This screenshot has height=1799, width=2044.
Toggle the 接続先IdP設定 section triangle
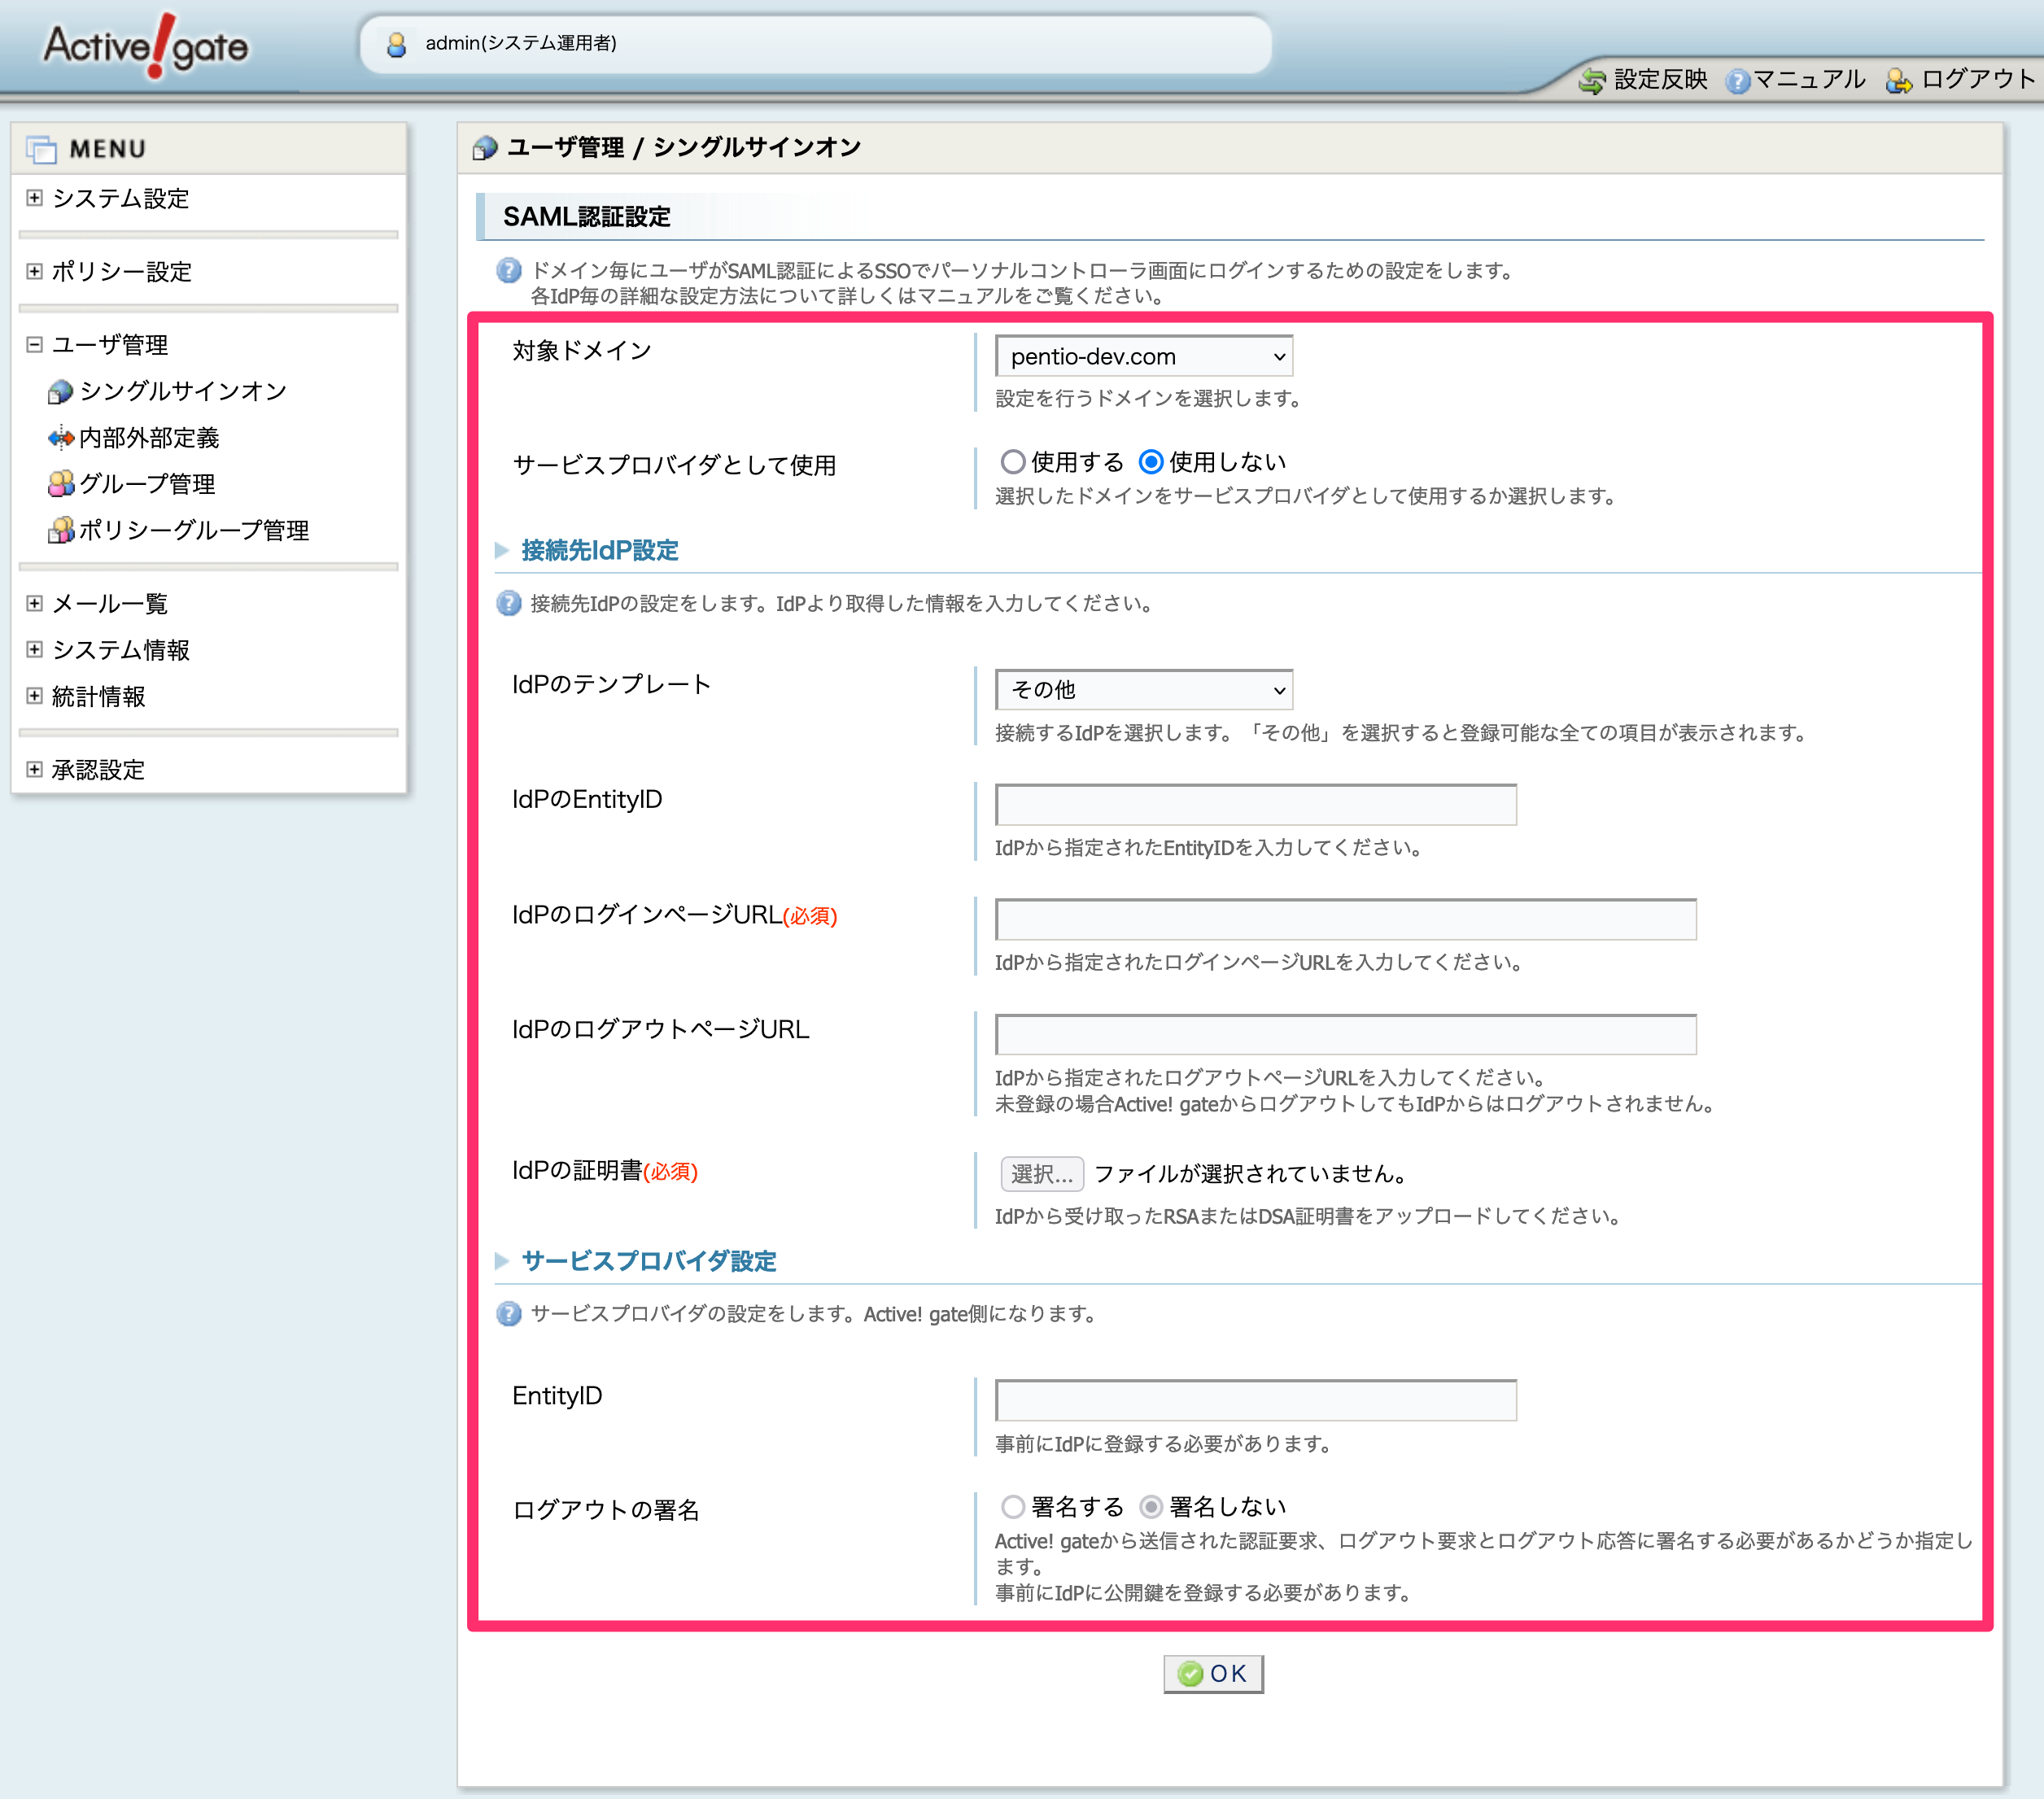point(502,550)
